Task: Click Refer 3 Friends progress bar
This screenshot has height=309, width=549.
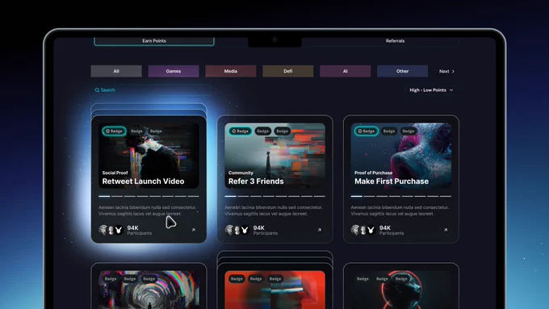Action: [274, 196]
